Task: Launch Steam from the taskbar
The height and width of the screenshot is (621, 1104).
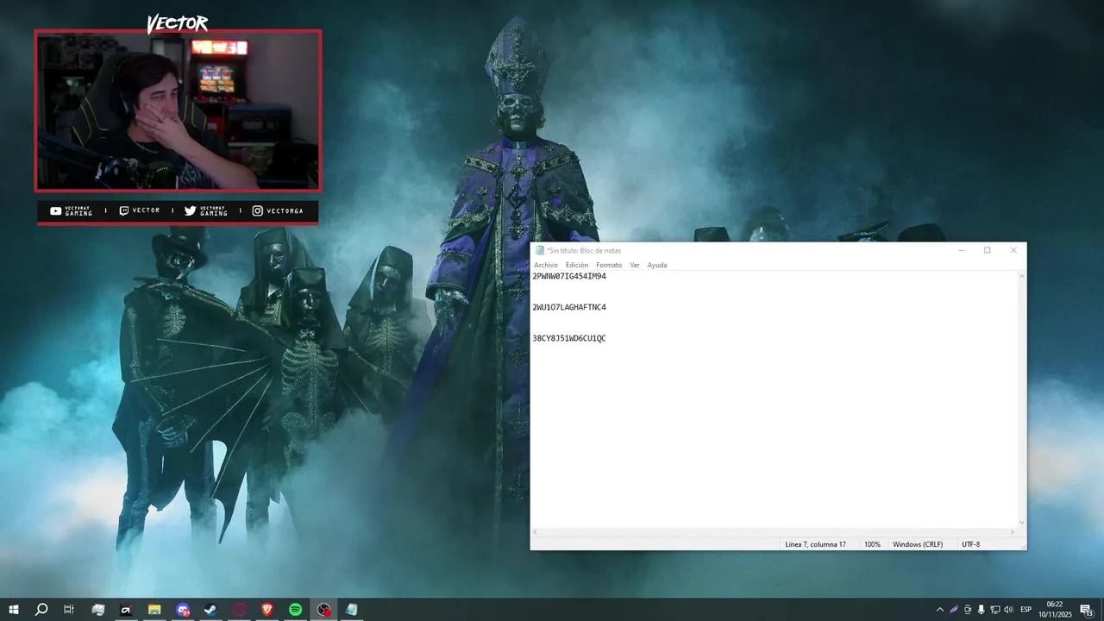Action: (x=210, y=610)
